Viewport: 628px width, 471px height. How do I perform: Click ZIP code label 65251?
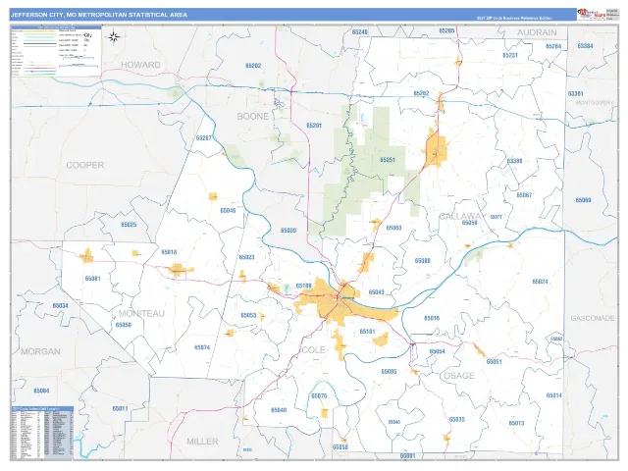coord(388,160)
